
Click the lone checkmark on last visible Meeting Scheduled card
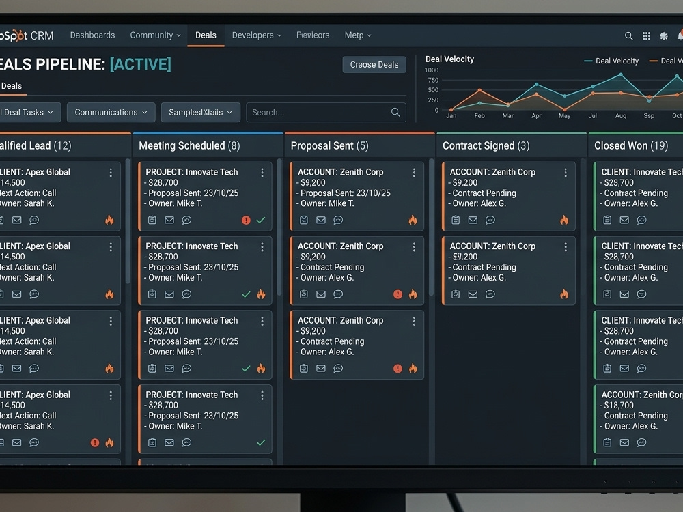(261, 442)
